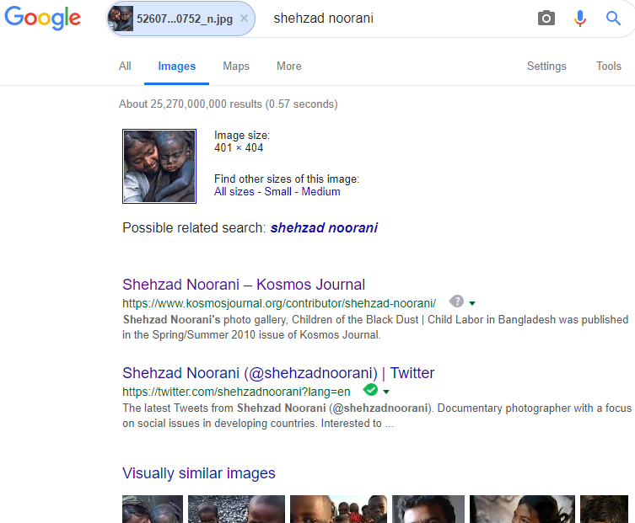Viewport: 635px width, 523px height.
Task: Check the gray question-mark safety icon for Kosmos
Action: tap(456, 302)
